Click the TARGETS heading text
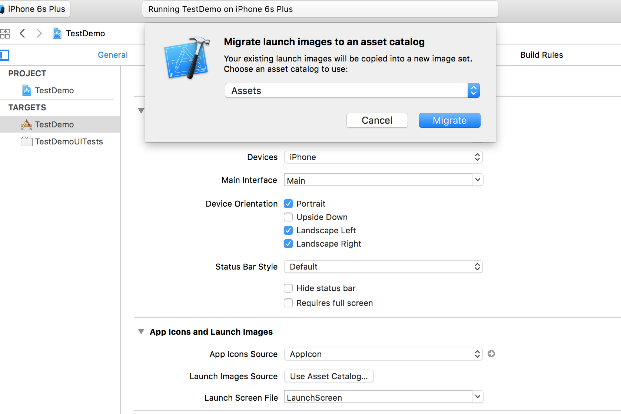This screenshot has width=621, height=414. coord(27,107)
